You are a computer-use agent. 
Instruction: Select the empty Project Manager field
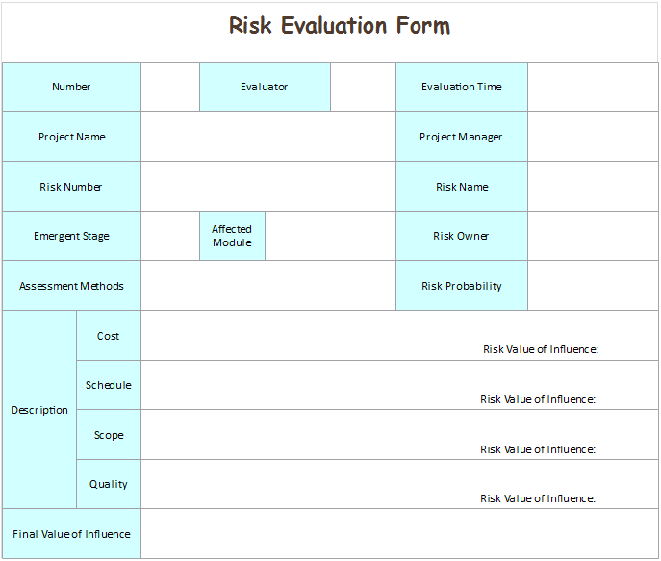tap(593, 137)
